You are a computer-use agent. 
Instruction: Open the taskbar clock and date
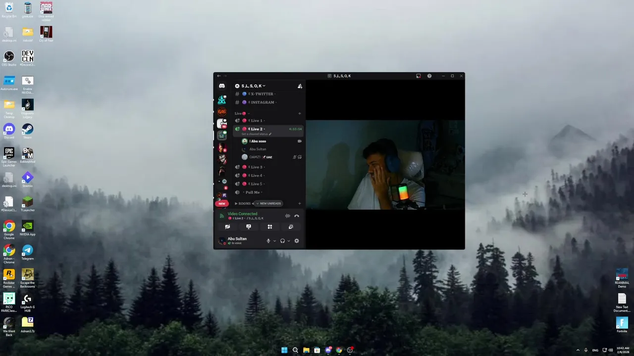point(622,350)
